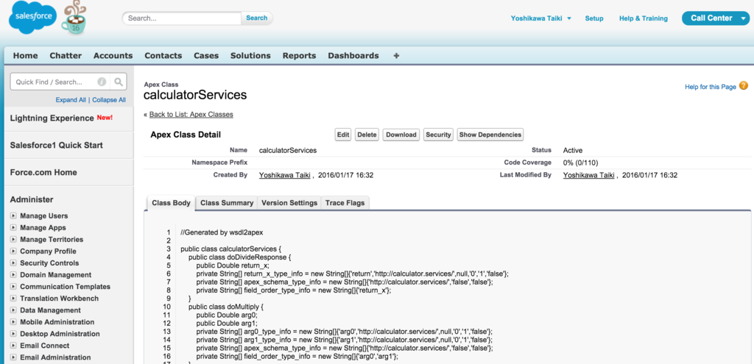Go to the Accounts tab
This screenshot has height=364, width=754.
click(113, 56)
